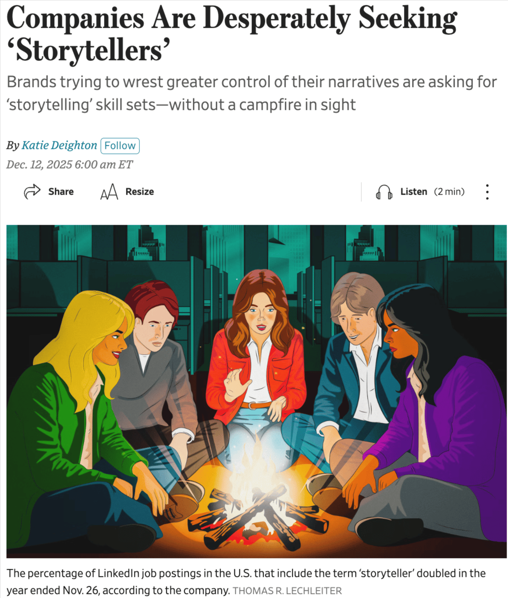Viewport: 508px width, 598px height.
Task: Click the THOMAS R. LECHLEITER illustration credit
Action: [287, 591]
